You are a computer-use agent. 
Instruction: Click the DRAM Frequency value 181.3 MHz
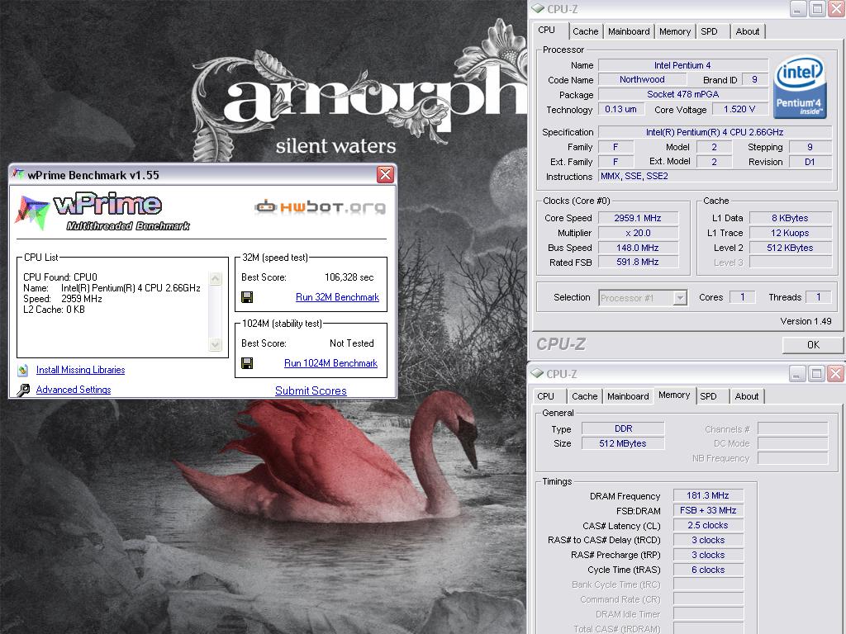pos(708,495)
